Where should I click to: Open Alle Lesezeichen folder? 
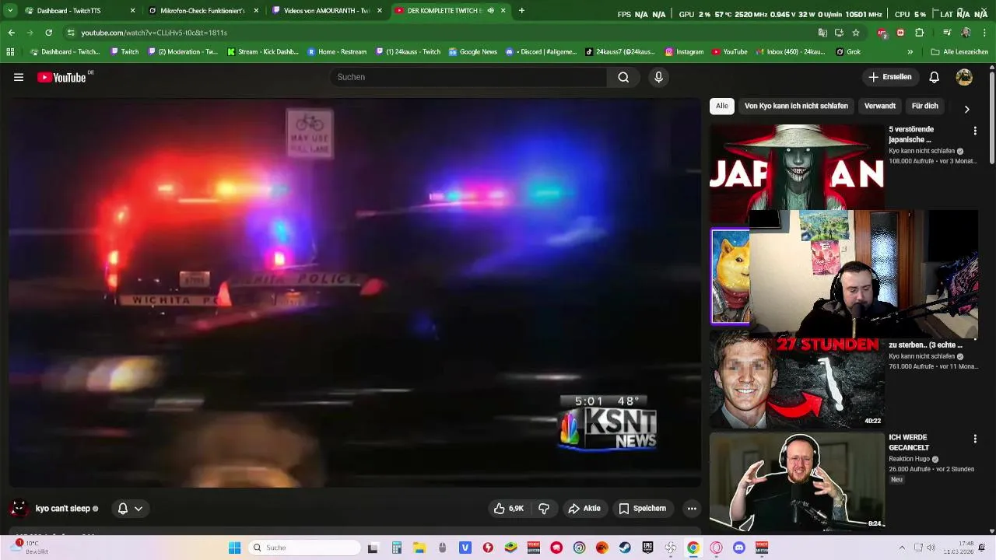[960, 52]
